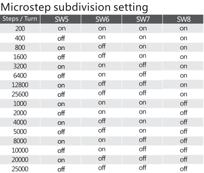Click SW7 "on" in the 5000 row
The width and height of the screenshot is (204, 173).
(x=143, y=131)
